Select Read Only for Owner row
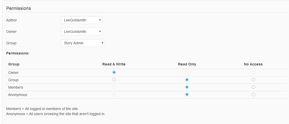 [187, 72]
